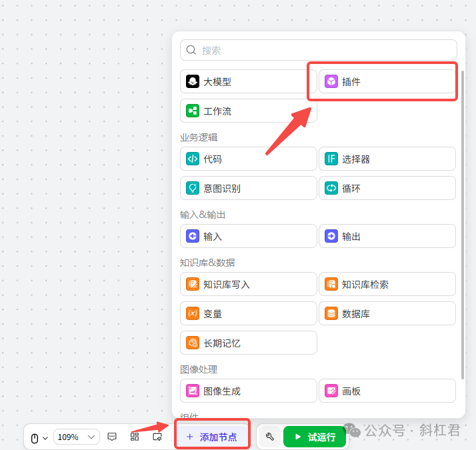Image resolution: width=476 pixels, height=450 pixels.
Task: Add a 知识库写入 node
Action: point(248,284)
